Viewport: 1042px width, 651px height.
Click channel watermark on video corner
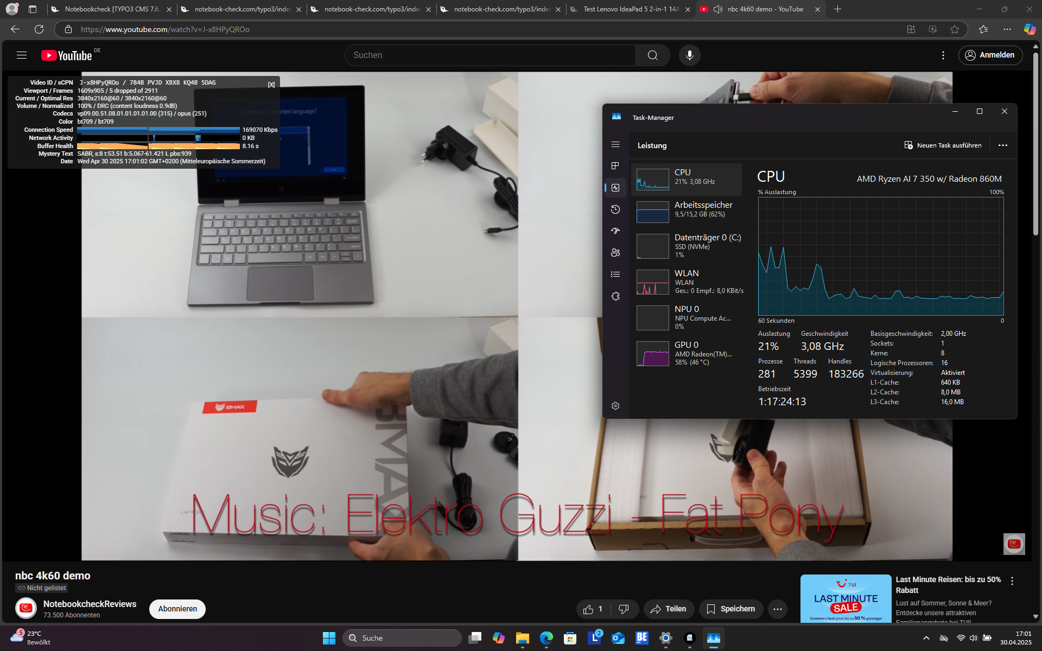pos(1014,544)
